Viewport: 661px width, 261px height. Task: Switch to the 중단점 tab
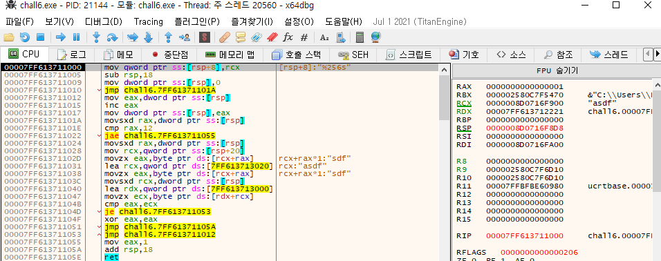(x=170, y=55)
